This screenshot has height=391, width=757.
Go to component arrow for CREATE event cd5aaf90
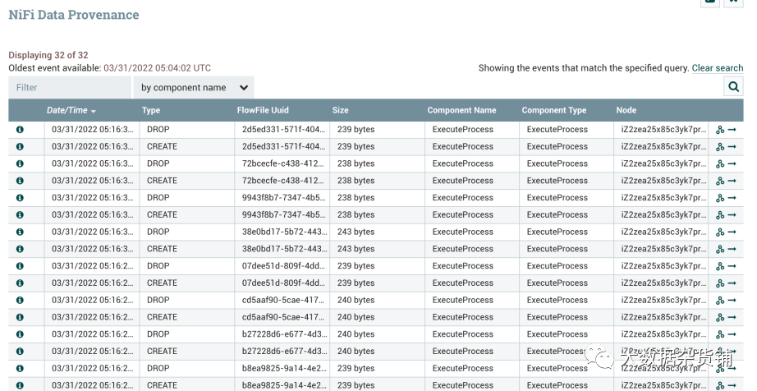pos(732,317)
